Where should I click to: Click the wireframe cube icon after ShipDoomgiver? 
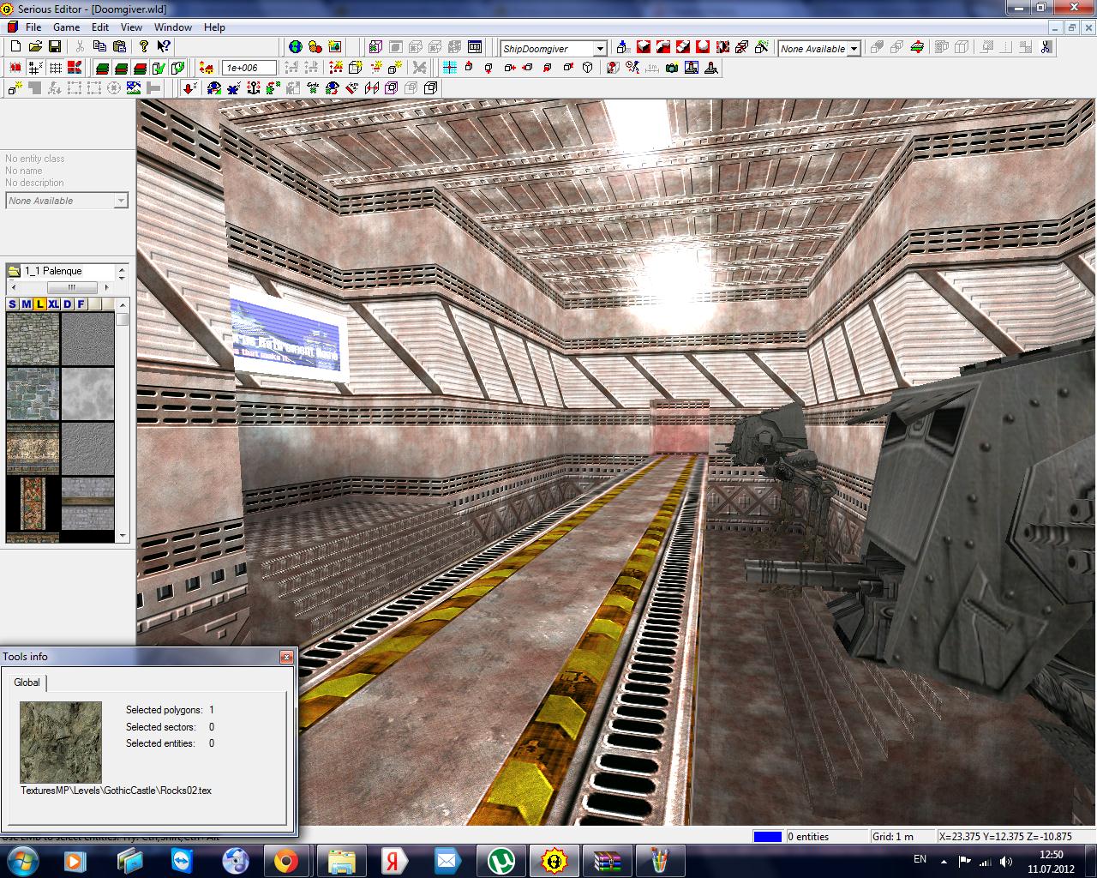623,47
